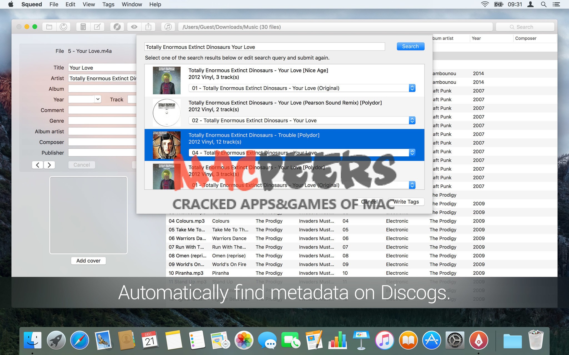Click the blue Search button
Image resolution: width=569 pixels, height=355 pixels.
click(410, 46)
